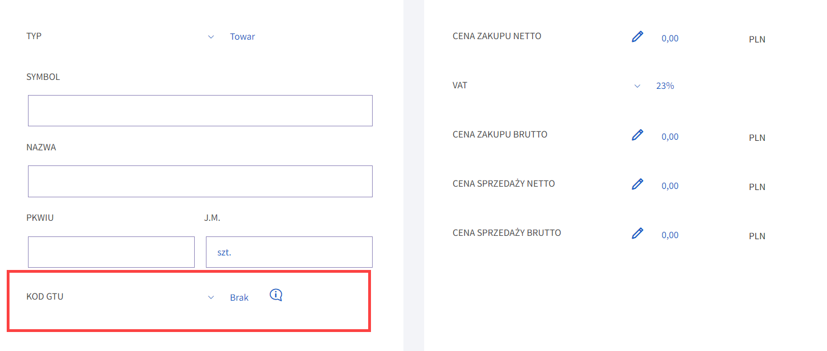Edit Cena sprzedaży netto via pencil icon
Viewport: 827px width, 351px height.
(x=637, y=184)
